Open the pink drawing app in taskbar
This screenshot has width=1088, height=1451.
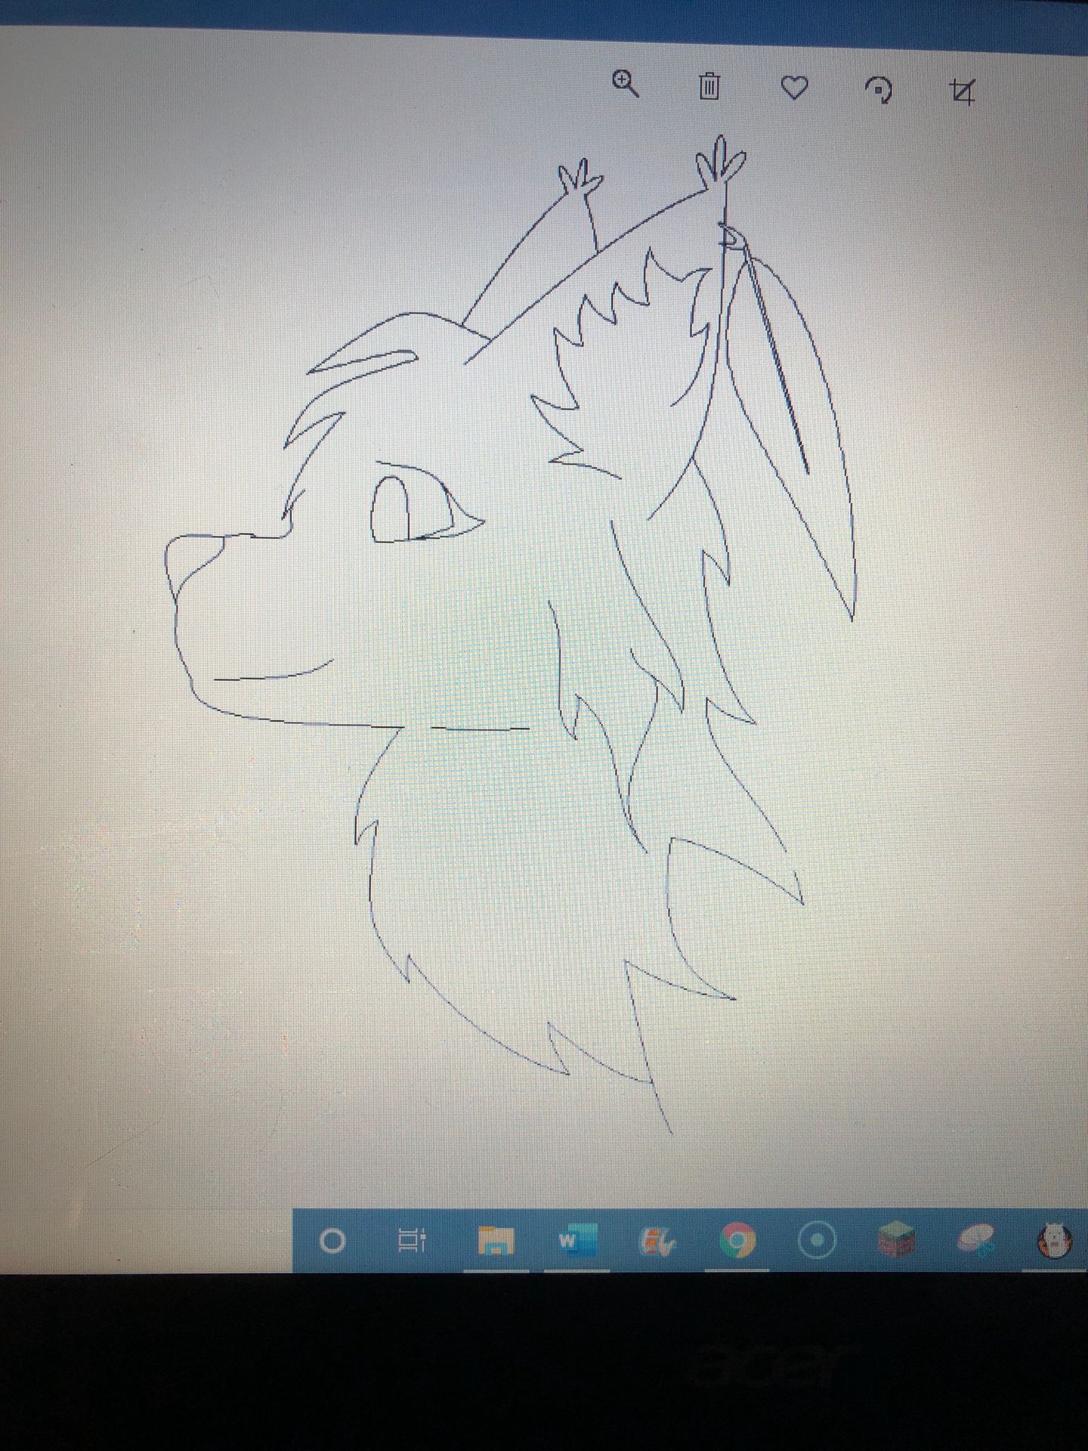(977, 1241)
